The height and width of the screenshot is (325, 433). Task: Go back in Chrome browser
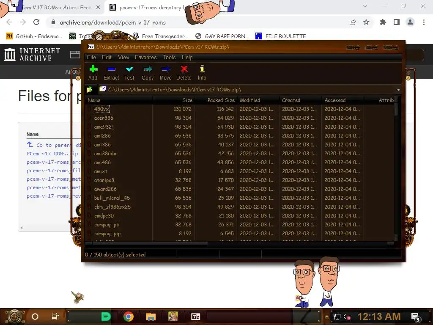(x=9, y=22)
